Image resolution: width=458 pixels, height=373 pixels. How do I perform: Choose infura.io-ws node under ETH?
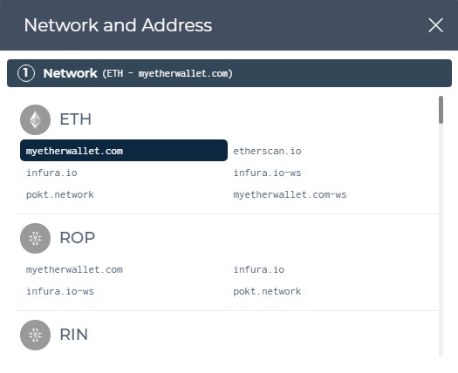point(267,173)
